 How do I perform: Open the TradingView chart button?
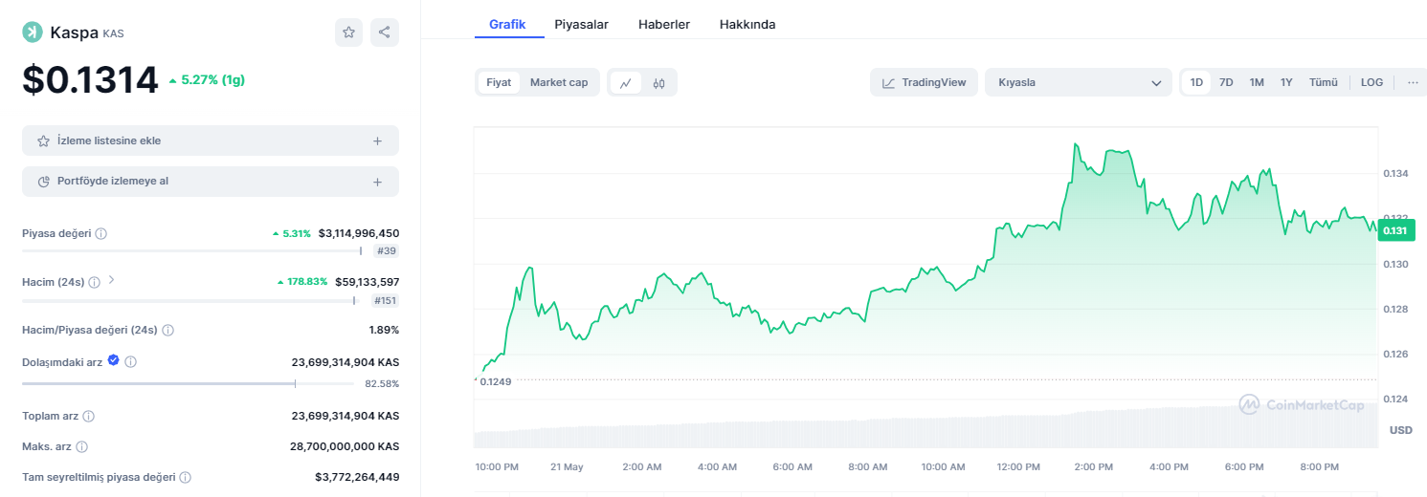tap(924, 83)
